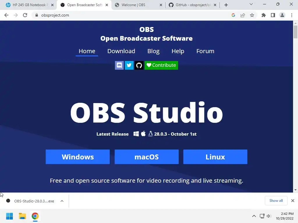Close the GitHub obsproject tab

tap(215, 5)
